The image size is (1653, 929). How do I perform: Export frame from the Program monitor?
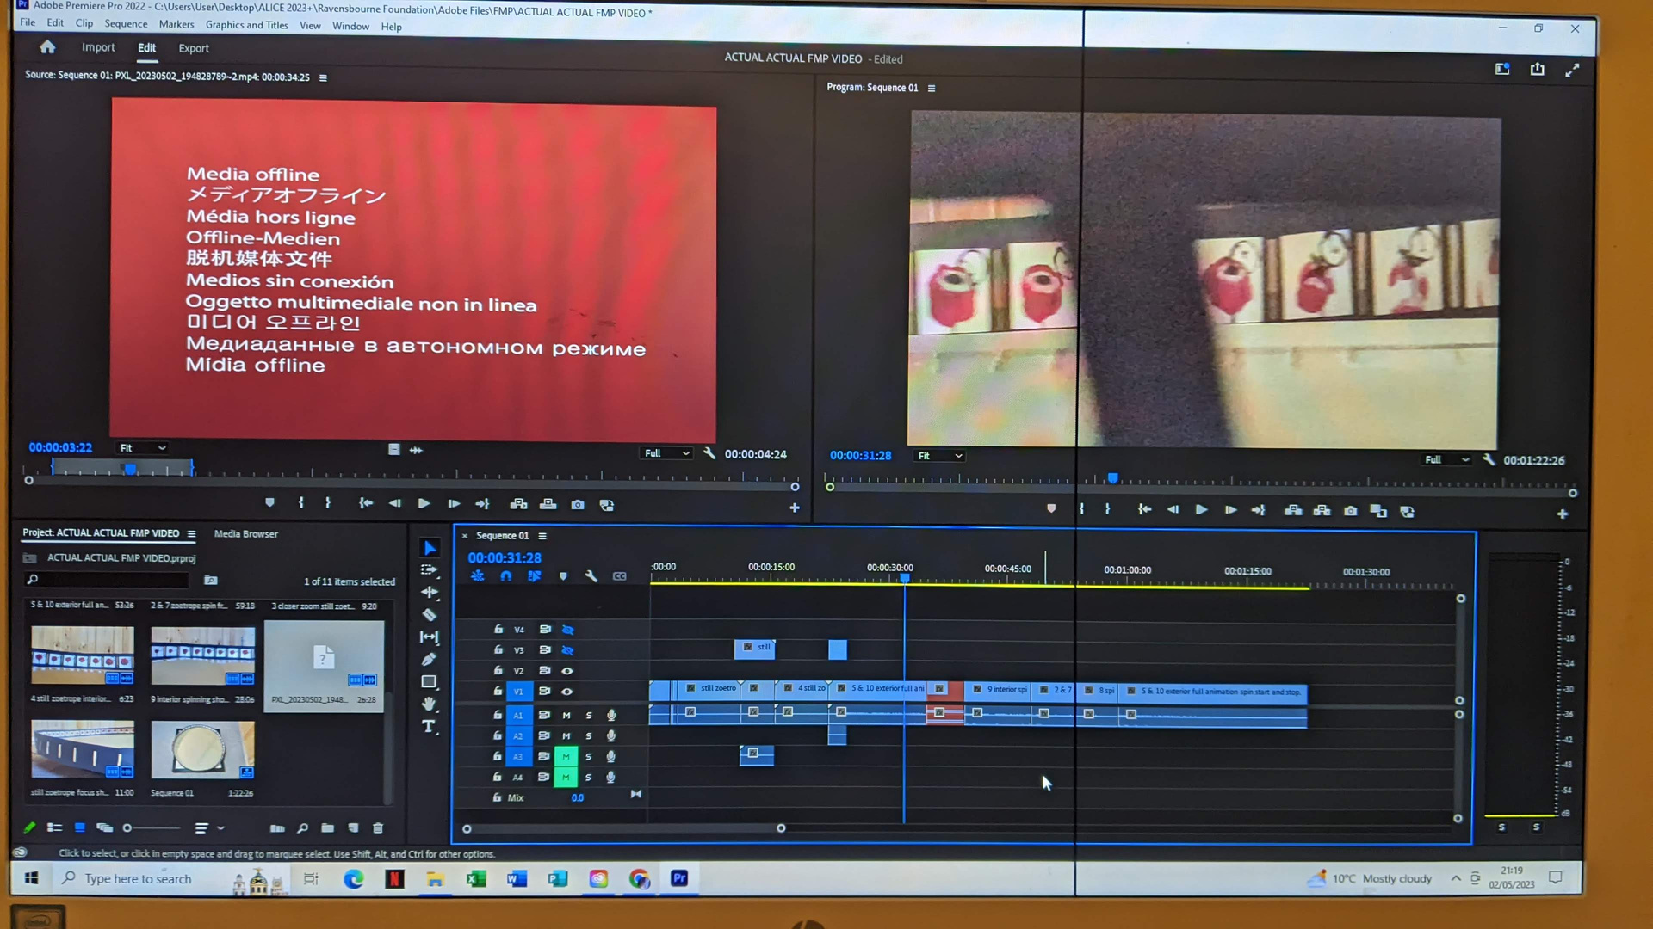[1351, 511]
